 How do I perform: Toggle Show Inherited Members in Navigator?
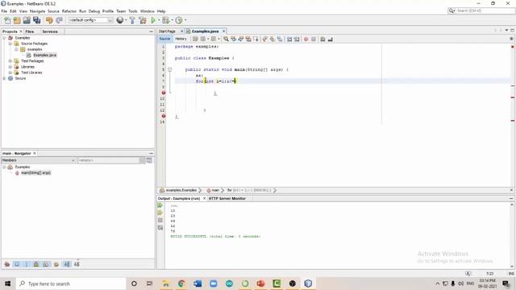[7, 264]
